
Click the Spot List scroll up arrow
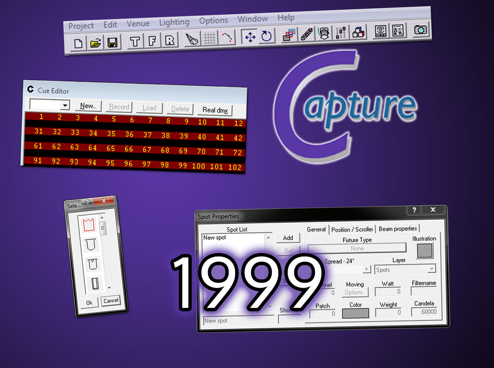coord(268,238)
